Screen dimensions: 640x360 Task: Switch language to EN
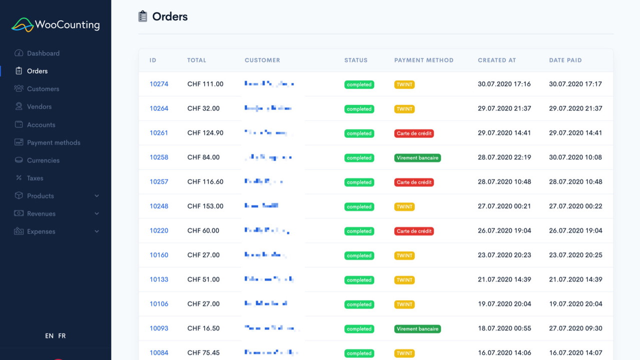[x=49, y=336]
